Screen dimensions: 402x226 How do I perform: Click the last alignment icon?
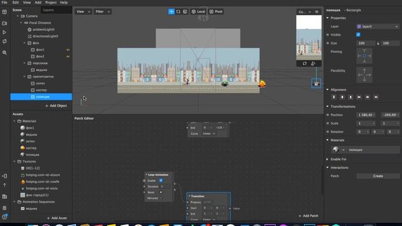376,97
